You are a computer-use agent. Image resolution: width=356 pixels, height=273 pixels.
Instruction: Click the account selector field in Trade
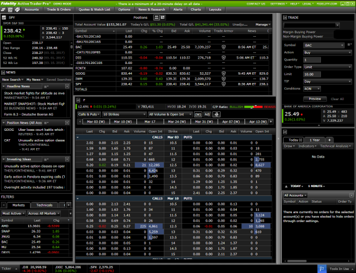(311, 25)
